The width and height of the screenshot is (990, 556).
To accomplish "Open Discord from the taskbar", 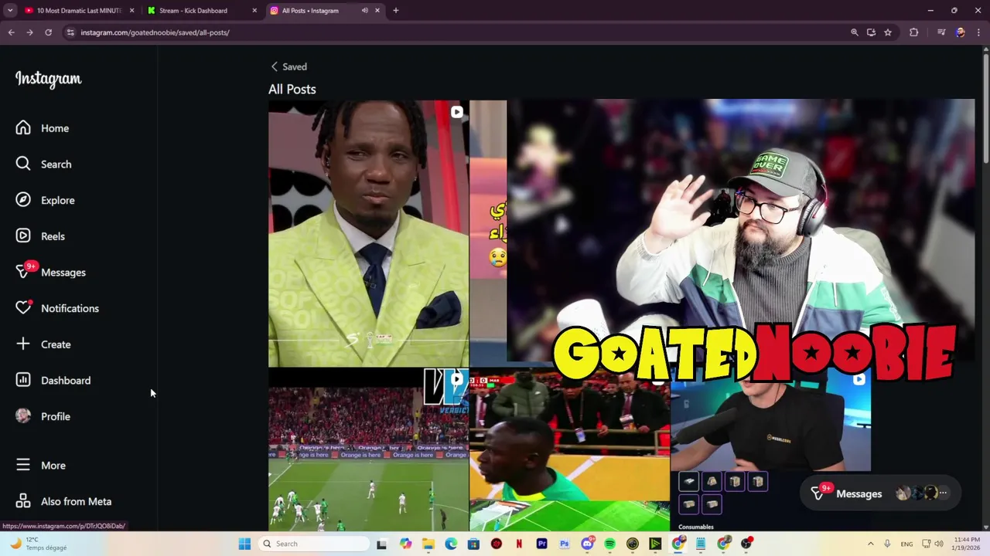I will 587,544.
